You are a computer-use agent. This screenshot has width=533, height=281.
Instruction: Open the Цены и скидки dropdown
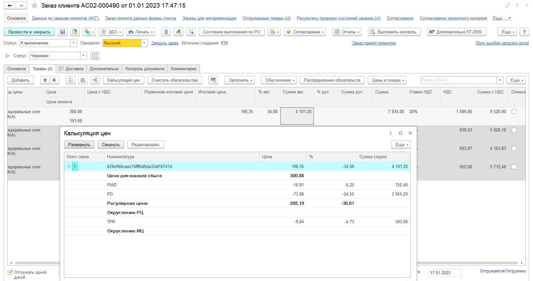[387, 80]
